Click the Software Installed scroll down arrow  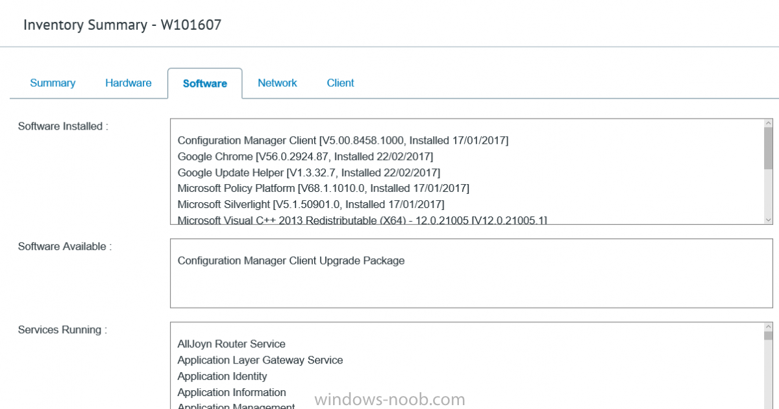coord(769,220)
